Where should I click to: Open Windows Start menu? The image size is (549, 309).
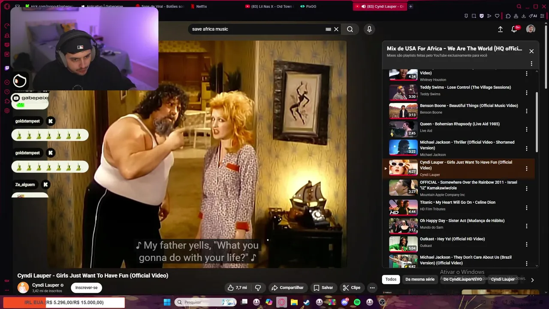coord(167,302)
